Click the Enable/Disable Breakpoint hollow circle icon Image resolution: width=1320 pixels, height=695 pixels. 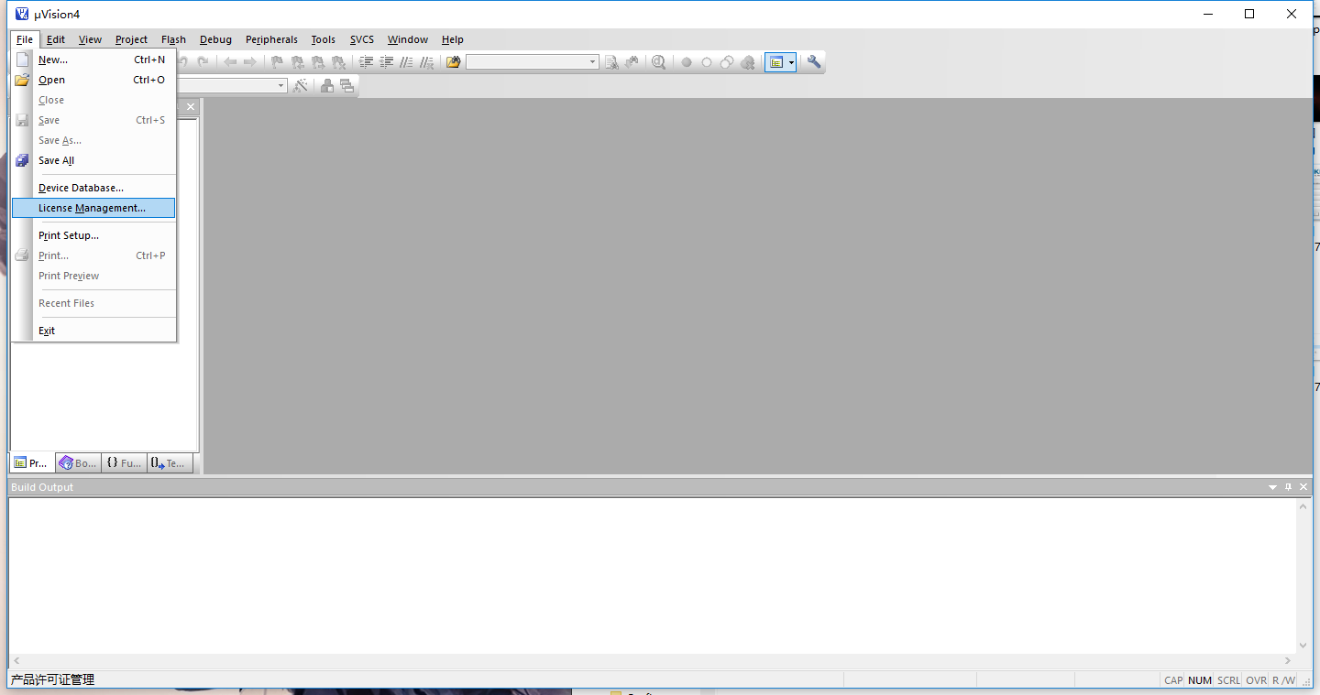[707, 62]
